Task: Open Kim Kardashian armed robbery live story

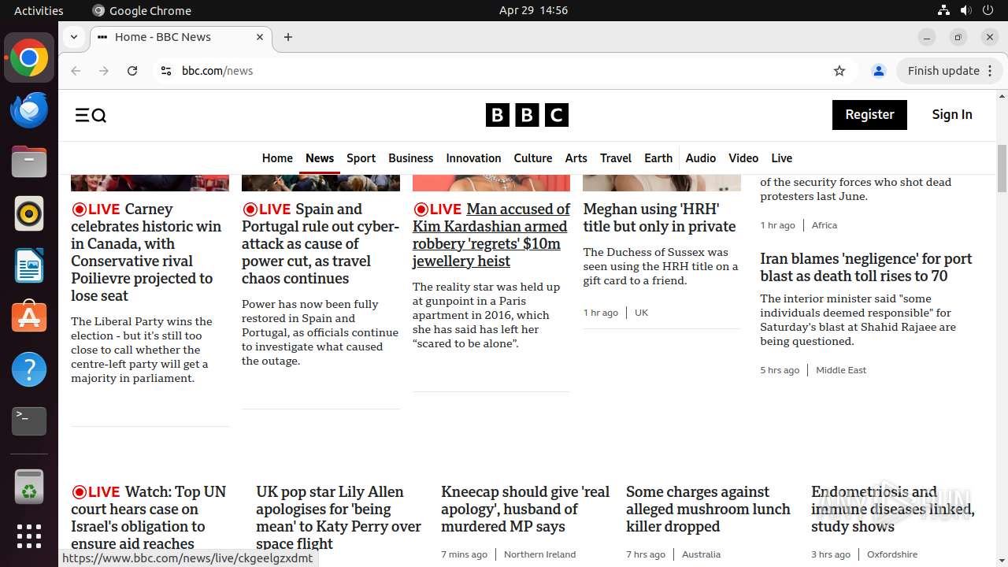Action: coord(491,235)
